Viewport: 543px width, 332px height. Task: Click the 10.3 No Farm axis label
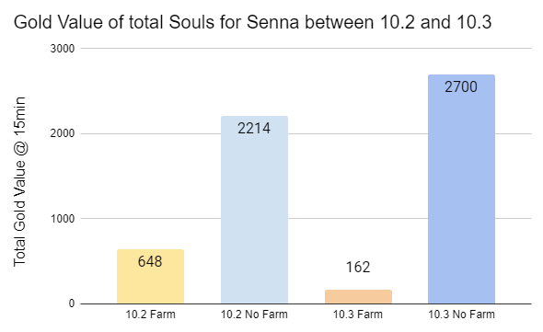[x=461, y=315]
